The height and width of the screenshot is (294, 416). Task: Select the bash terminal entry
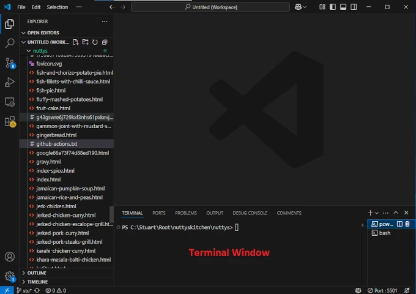[385, 233]
